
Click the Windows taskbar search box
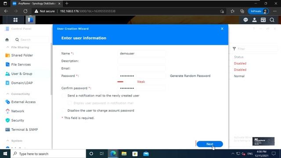48,154
